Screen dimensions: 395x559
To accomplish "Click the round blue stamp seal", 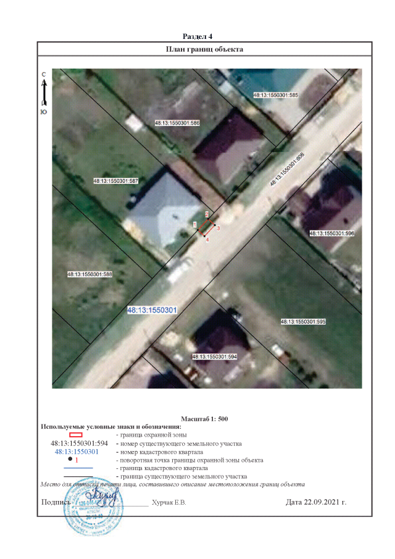I will [x=91, y=515].
